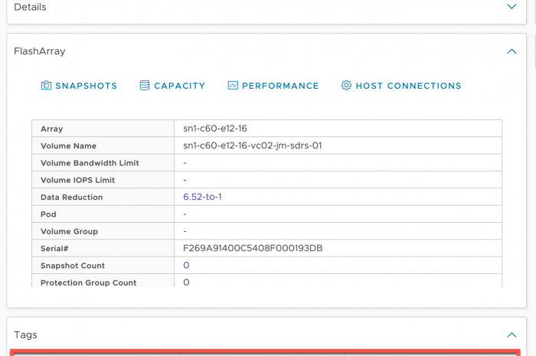
Task: Collapse the Tags panel chevron
Action: tap(511, 335)
